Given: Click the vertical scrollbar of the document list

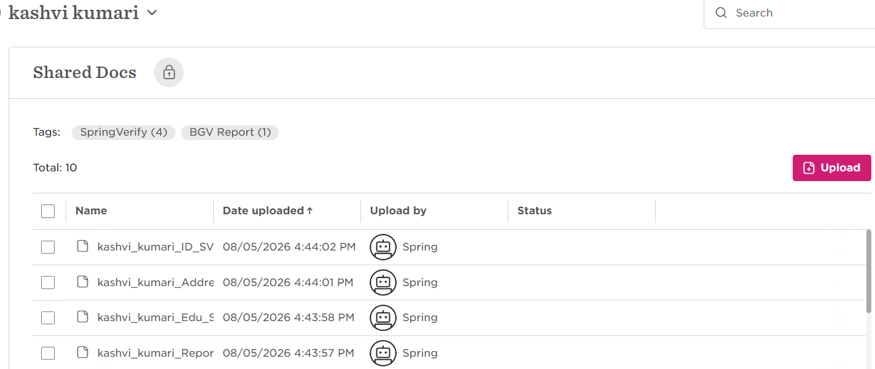Looking at the screenshot, I should click(869, 271).
